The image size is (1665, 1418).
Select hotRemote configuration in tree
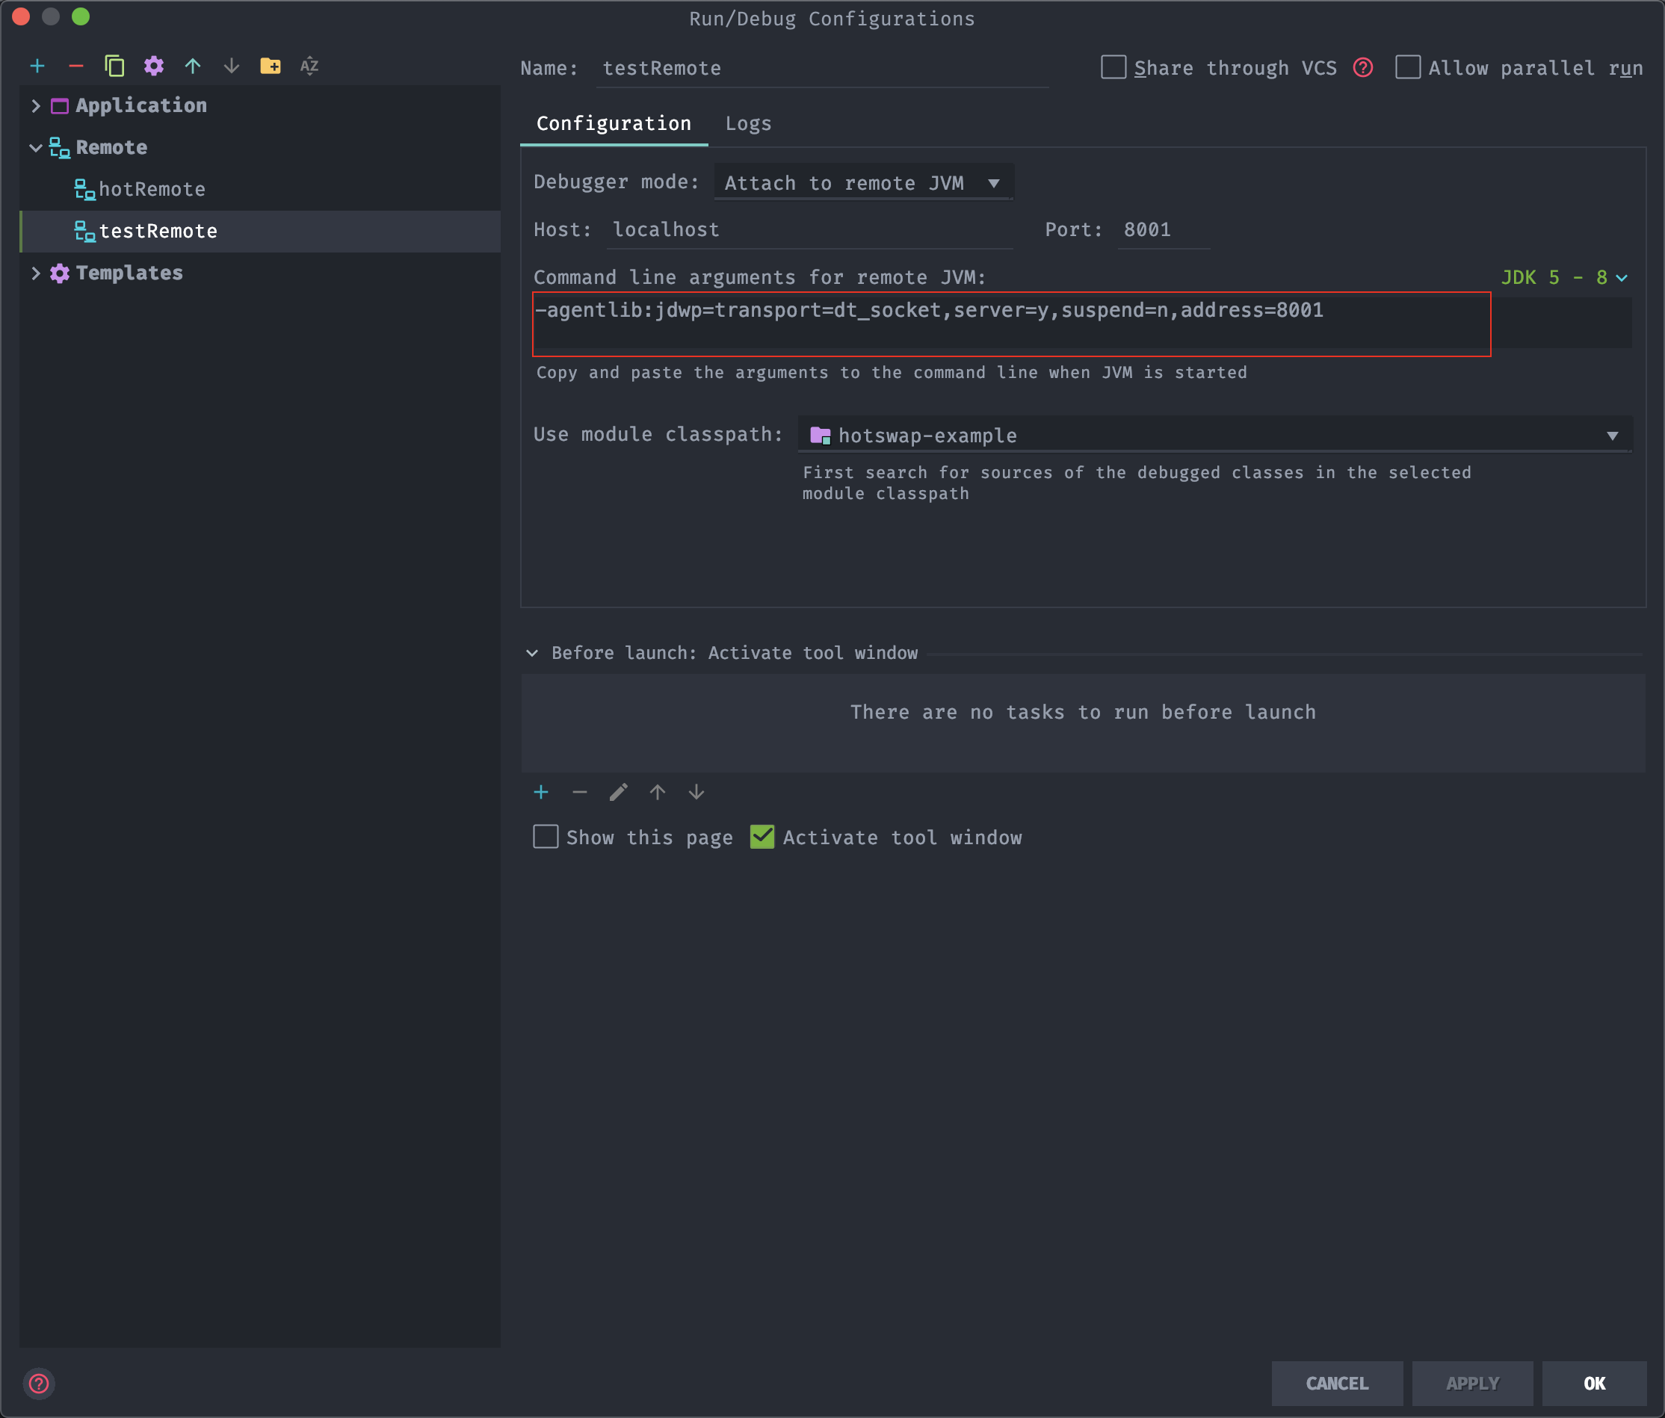pos(152,190)
